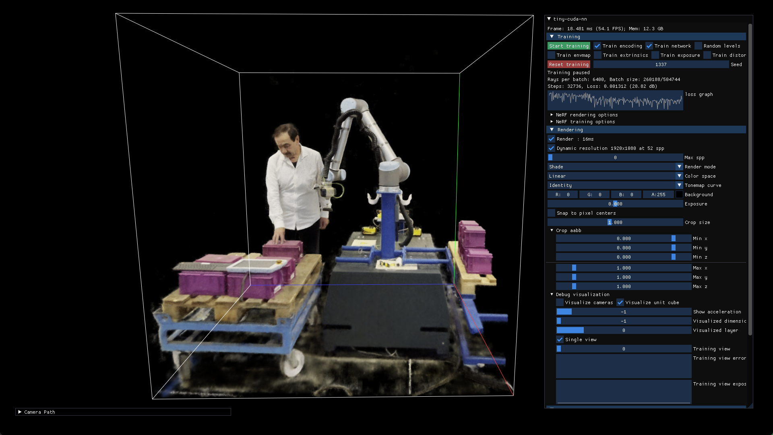
Task: Enable the Train extrinsics option
Action: coord(597,55)
